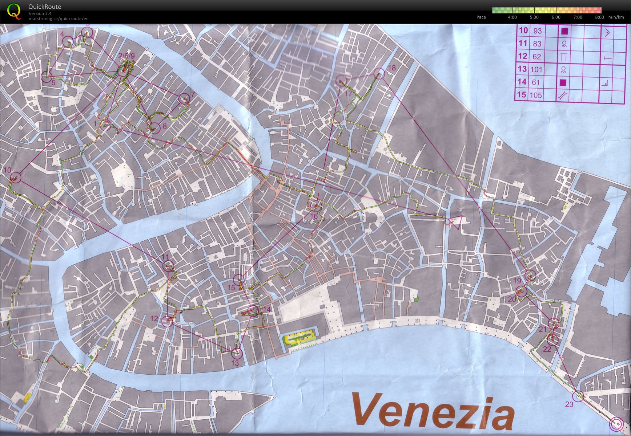Viewport: 631px width, 436px height.
Task: Click the pace color gradient bar
Action: [x=546, y=10]
